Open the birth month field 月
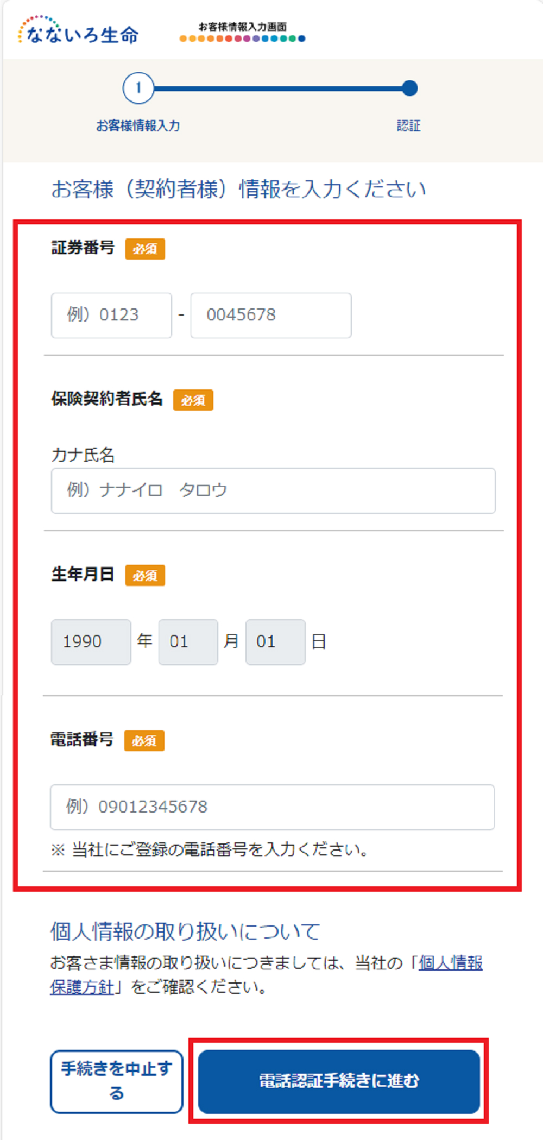This screenshot has height=1140, width=543. 188,642
